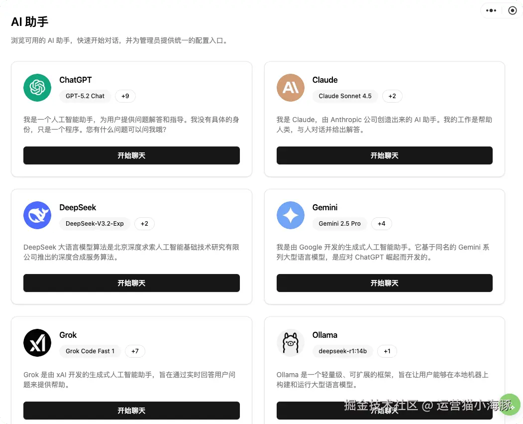Expand the +2 models badge for Claude
The height and width of the screenshot is (424, 523).
coord(392,96)
